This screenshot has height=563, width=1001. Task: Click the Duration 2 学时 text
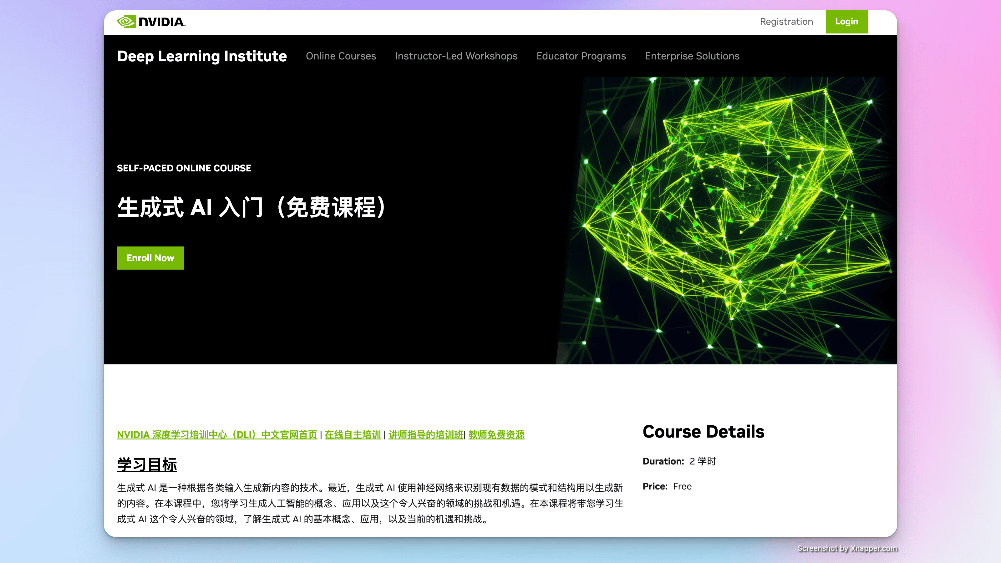pos(679,461)
